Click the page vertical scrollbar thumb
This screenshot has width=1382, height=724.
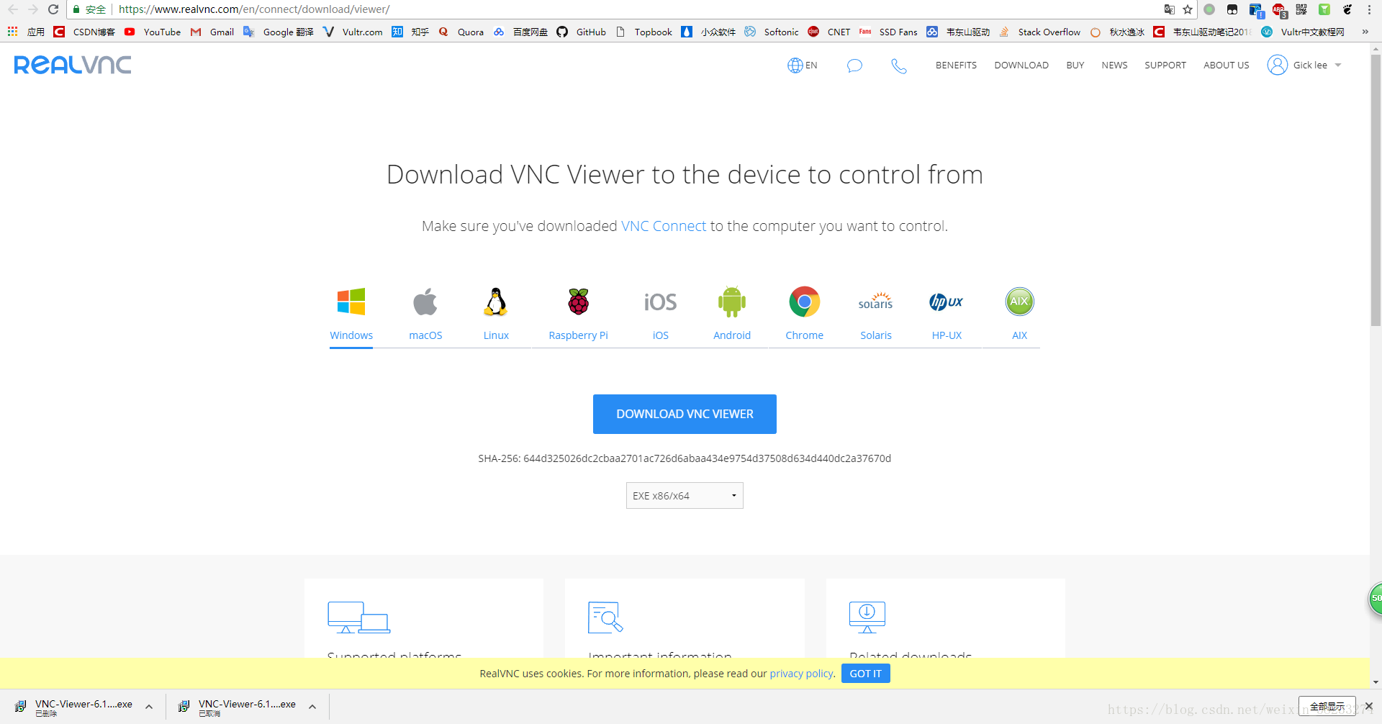1376,191
